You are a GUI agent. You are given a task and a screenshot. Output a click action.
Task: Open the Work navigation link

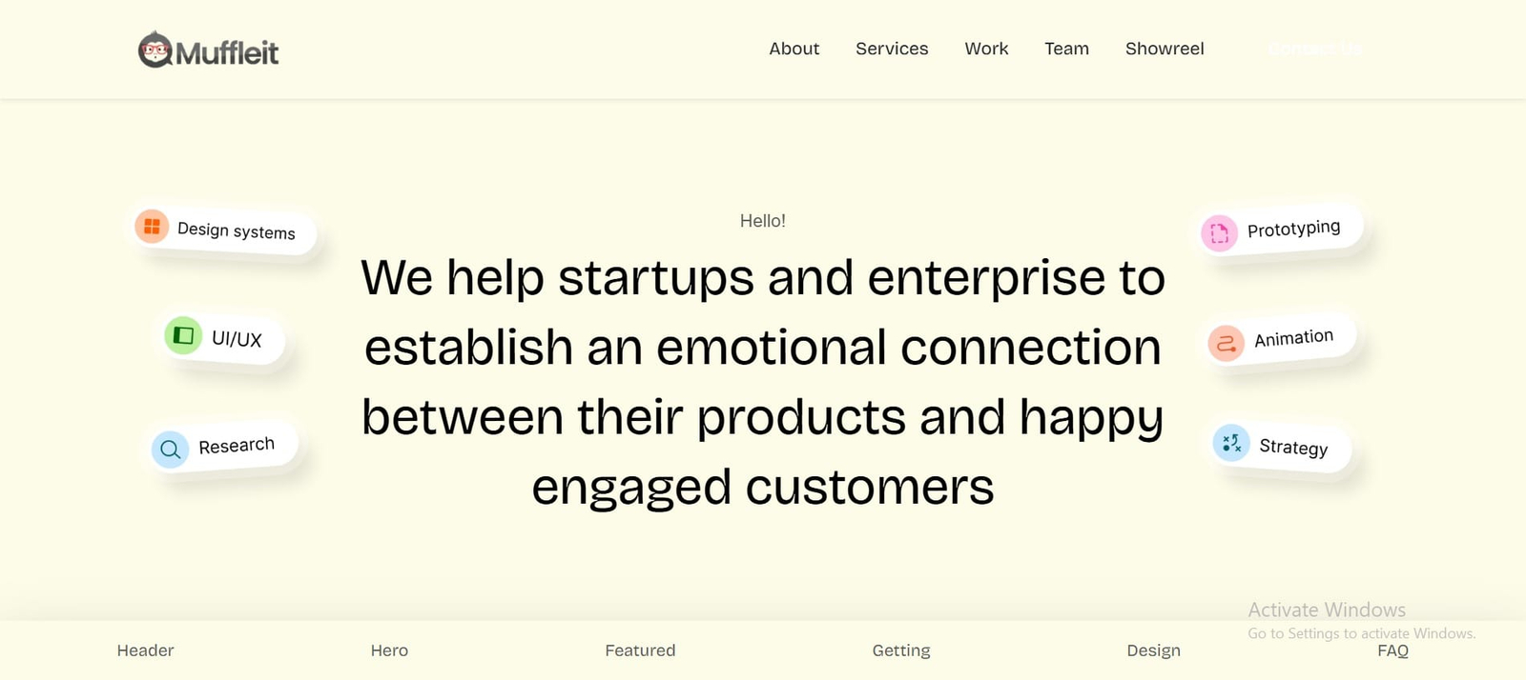tap(986, 49)
